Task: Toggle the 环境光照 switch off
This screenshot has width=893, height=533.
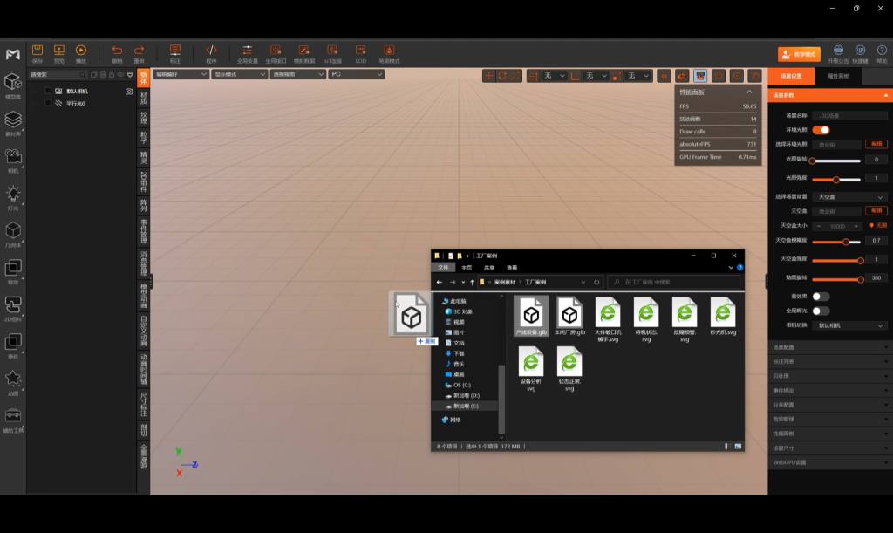Action: (821, 129)
